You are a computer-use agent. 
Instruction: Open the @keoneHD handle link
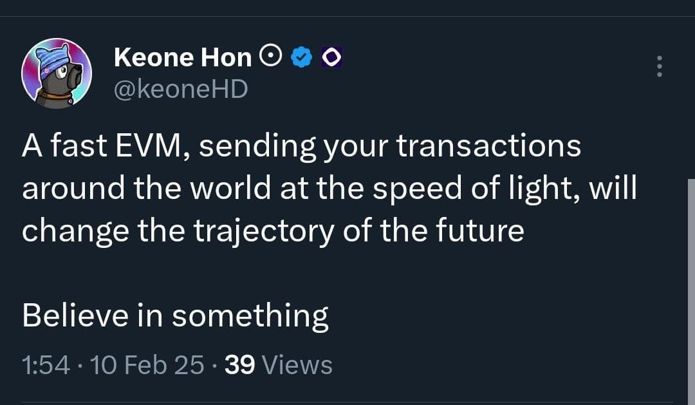pyautogui.click(x=180, y=89)
